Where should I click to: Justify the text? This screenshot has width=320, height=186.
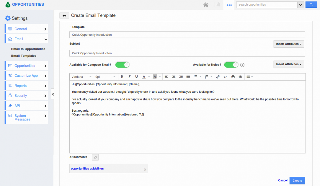click(x=188, y=77)
